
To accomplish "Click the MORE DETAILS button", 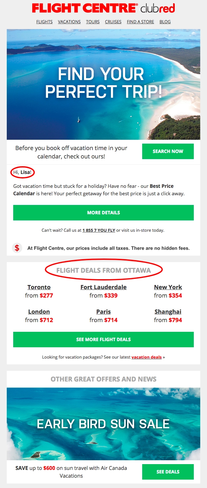I will [x=103, y=212].
